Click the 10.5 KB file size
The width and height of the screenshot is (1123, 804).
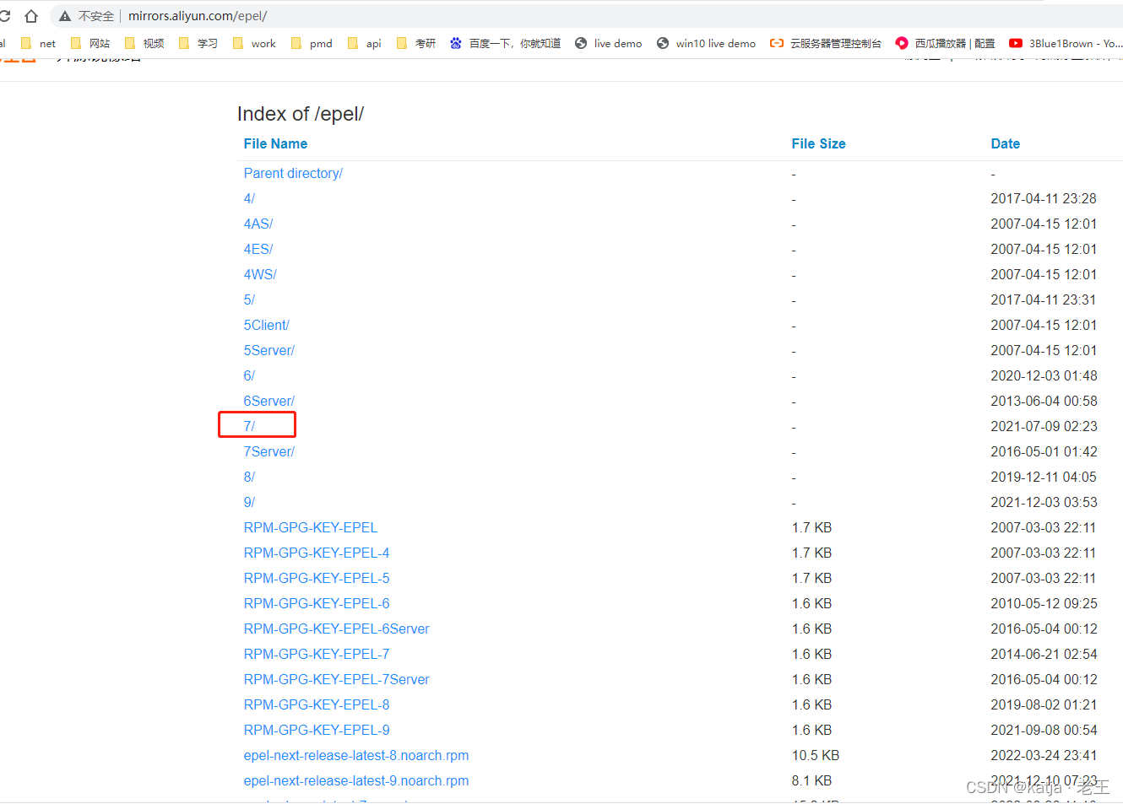(x=816, y=755)
